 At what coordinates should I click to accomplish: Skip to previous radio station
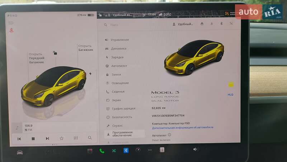click(19, 139)
